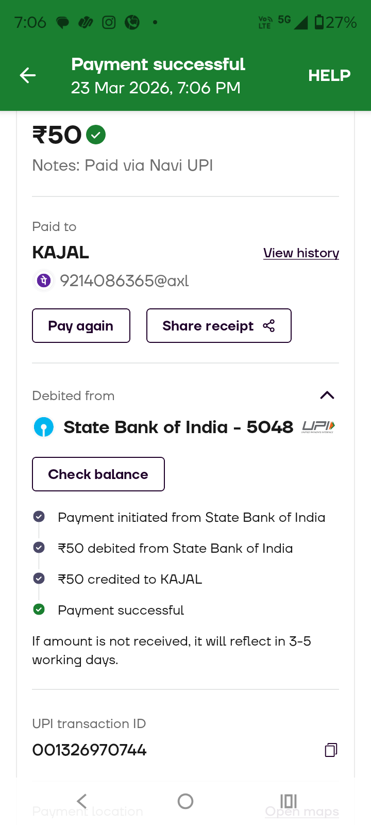
Task: Tap green success checkmark beside ₹50
Action: (96, 135)
